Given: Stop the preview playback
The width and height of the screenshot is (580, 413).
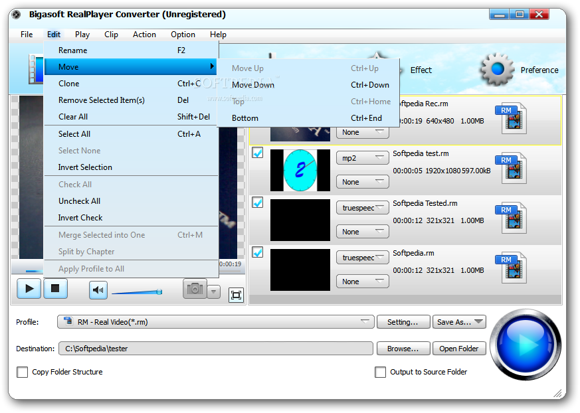Looking at the screenshot, I should (56, 288).
